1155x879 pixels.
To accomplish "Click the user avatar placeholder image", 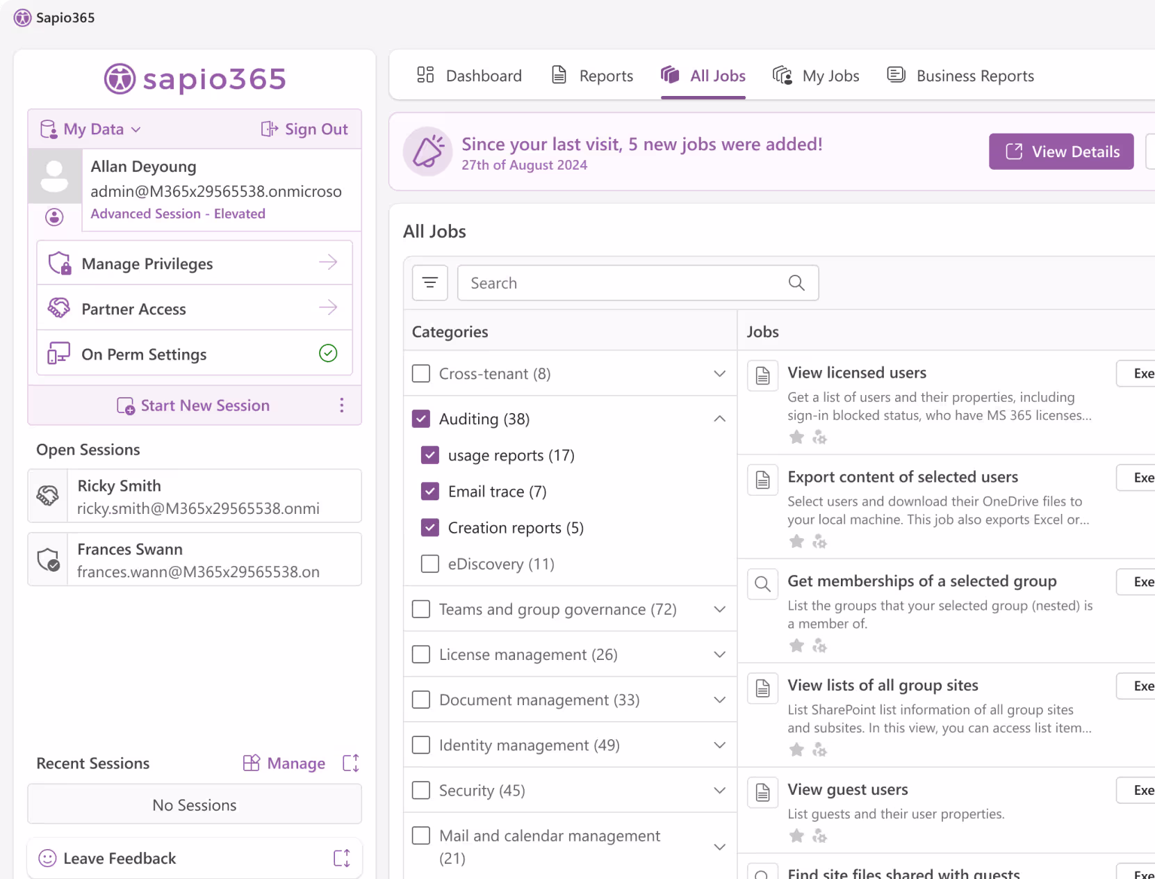I will (x=54, y=176).
